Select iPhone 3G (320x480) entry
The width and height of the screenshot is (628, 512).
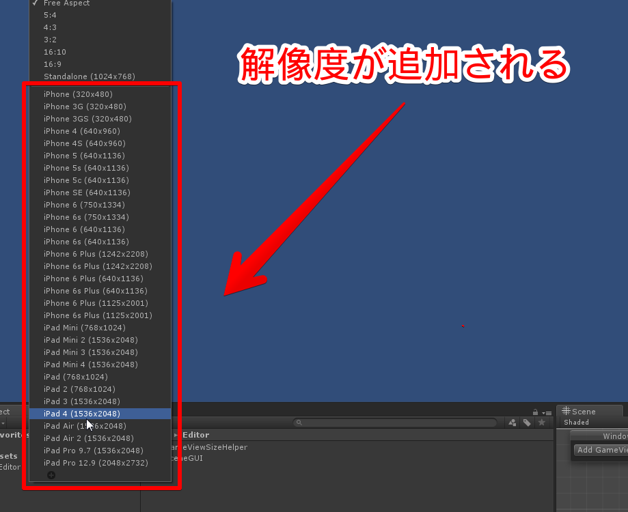click(x=100, y=106)
